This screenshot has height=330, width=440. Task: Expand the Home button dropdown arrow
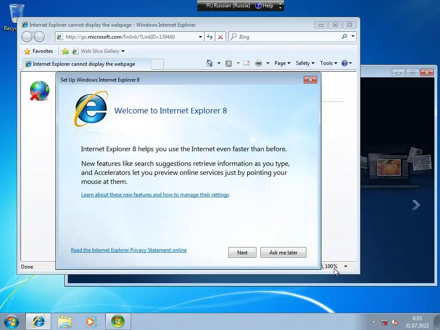pyautogui.click(x=219, y=63)
